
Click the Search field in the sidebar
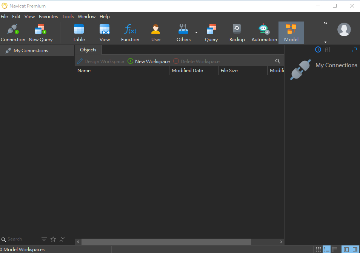[x=23, y=239]
